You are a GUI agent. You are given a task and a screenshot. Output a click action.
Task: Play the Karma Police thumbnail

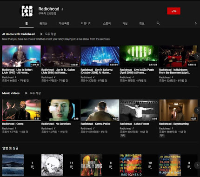(100, 110)
